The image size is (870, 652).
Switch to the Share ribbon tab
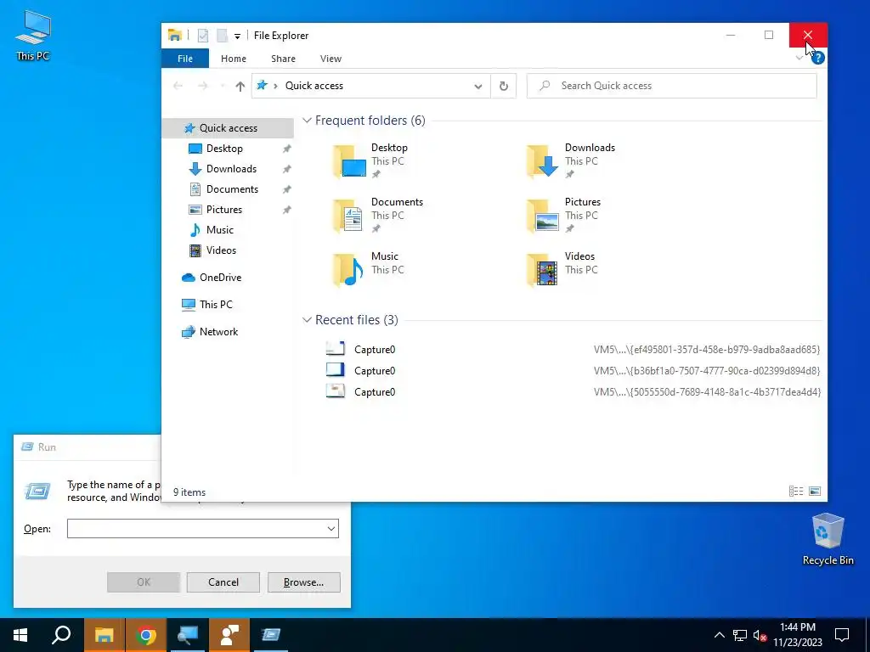(283, 59)
